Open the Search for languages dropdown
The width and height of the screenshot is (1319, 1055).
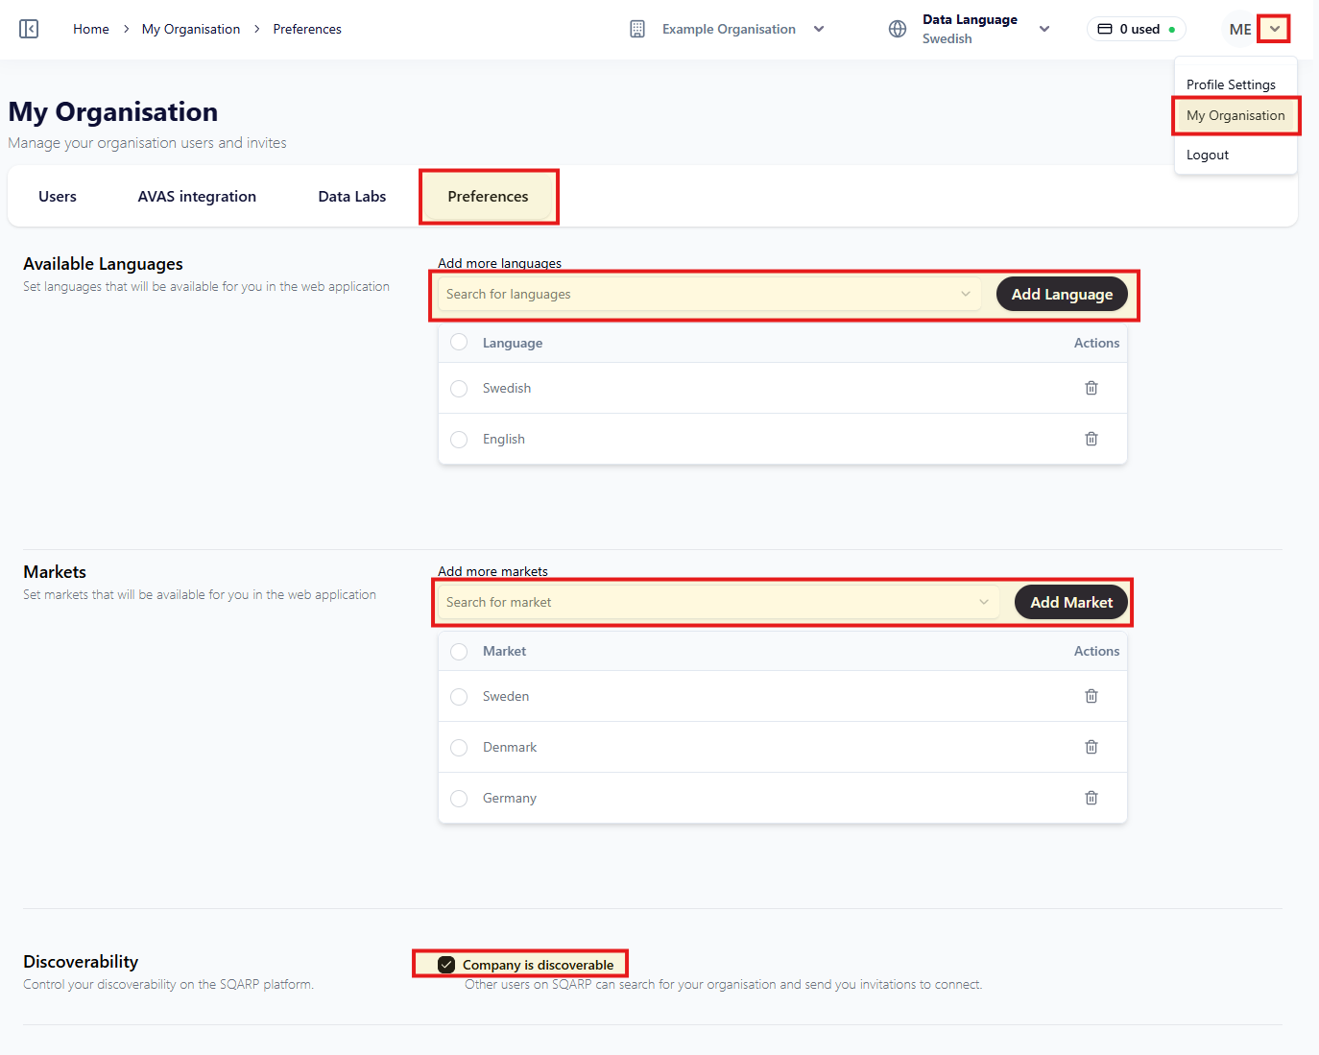coord(708,295)
